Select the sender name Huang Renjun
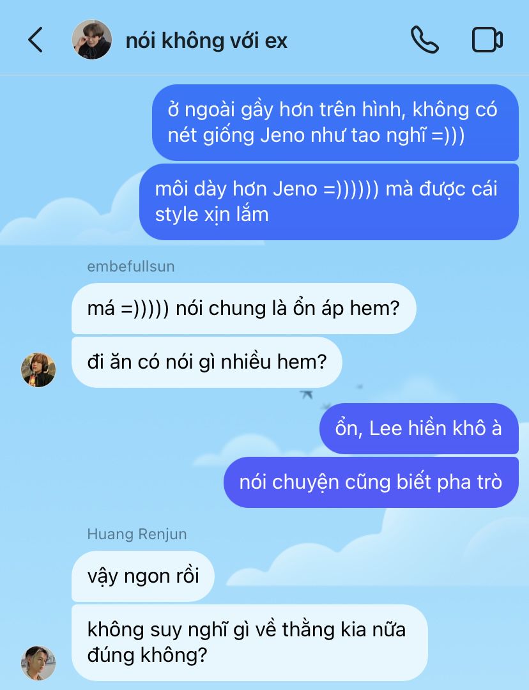 click(137, 533)
